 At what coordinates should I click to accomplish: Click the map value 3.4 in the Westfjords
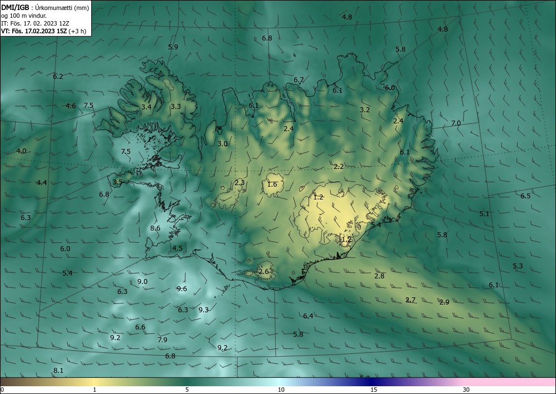pyautogui.click(x=146, y=107)
